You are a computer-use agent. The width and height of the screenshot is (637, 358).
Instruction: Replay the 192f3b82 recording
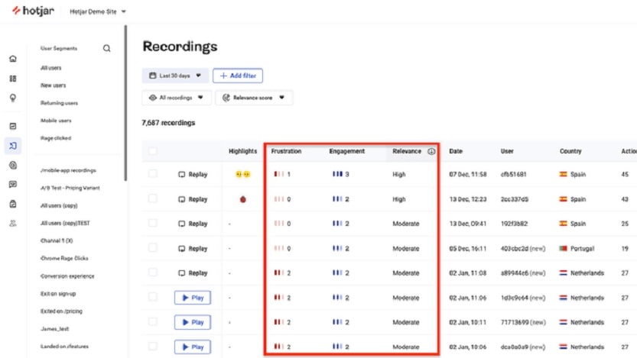coord(193,224)
